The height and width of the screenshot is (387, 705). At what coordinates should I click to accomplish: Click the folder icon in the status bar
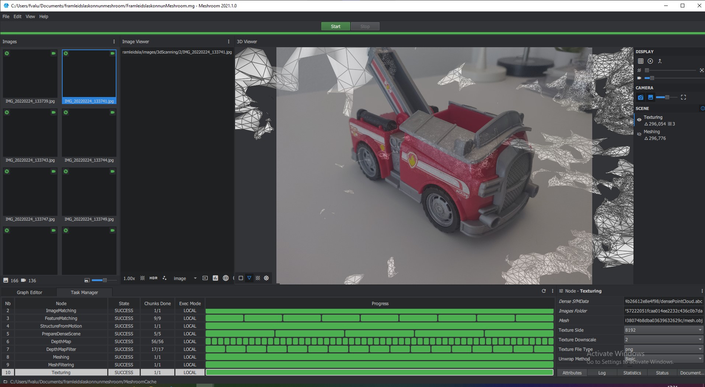(5, 382)
